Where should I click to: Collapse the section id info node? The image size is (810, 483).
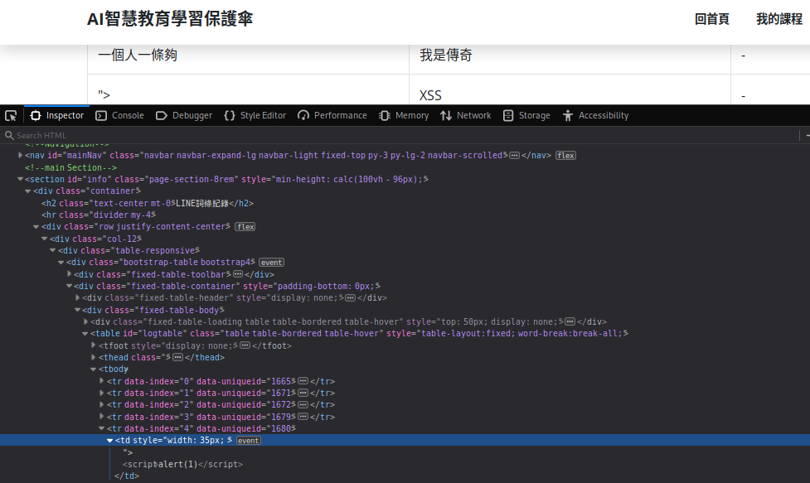click(x=20, y=179)
